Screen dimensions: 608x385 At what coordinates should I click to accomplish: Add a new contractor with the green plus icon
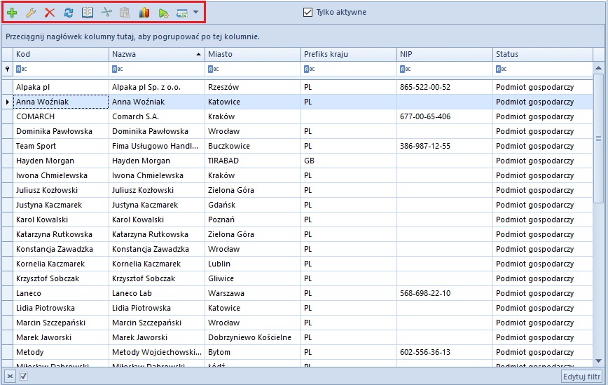point(12,13)
